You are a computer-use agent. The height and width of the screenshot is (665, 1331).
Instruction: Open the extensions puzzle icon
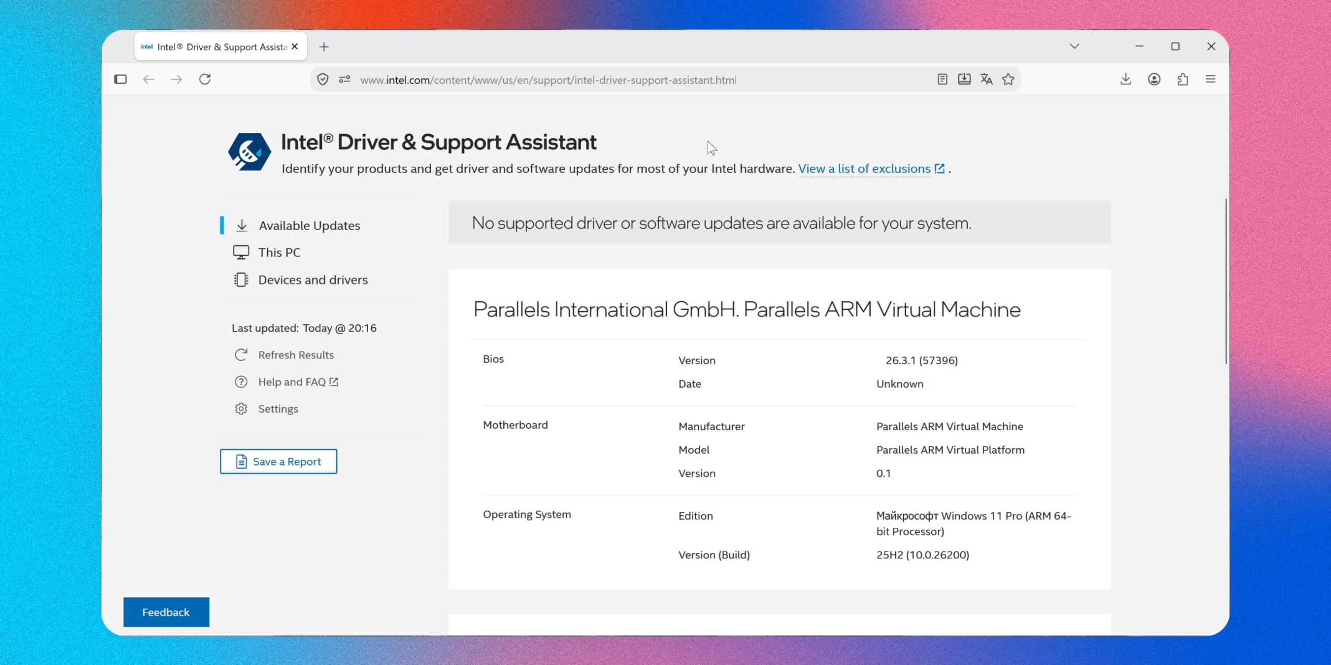(1183, 79)
